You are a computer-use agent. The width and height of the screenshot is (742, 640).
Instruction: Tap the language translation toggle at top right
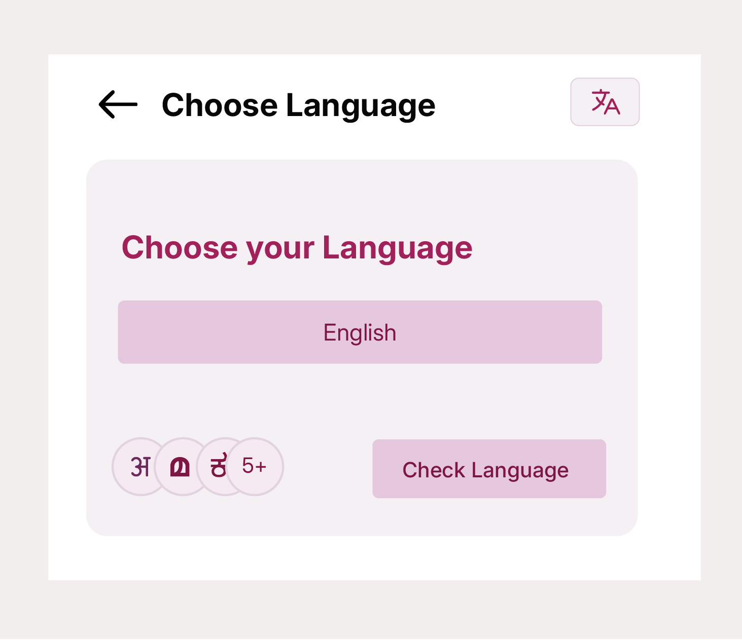(605, 102)
